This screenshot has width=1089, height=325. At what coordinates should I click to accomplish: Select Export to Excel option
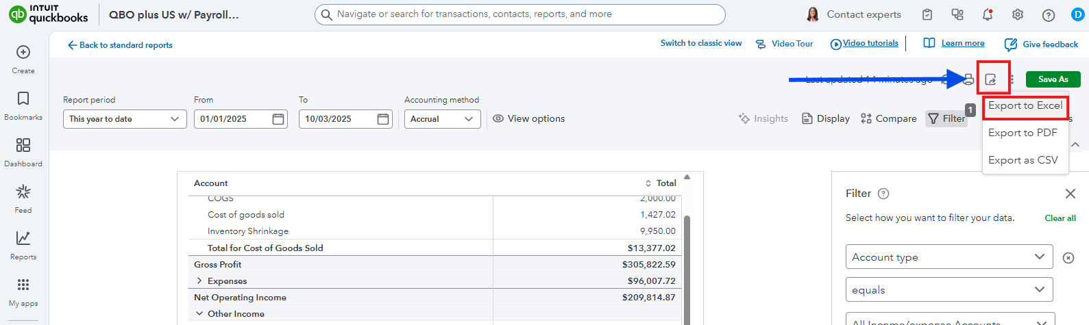pyautogui.click(x=1025, y=106)
